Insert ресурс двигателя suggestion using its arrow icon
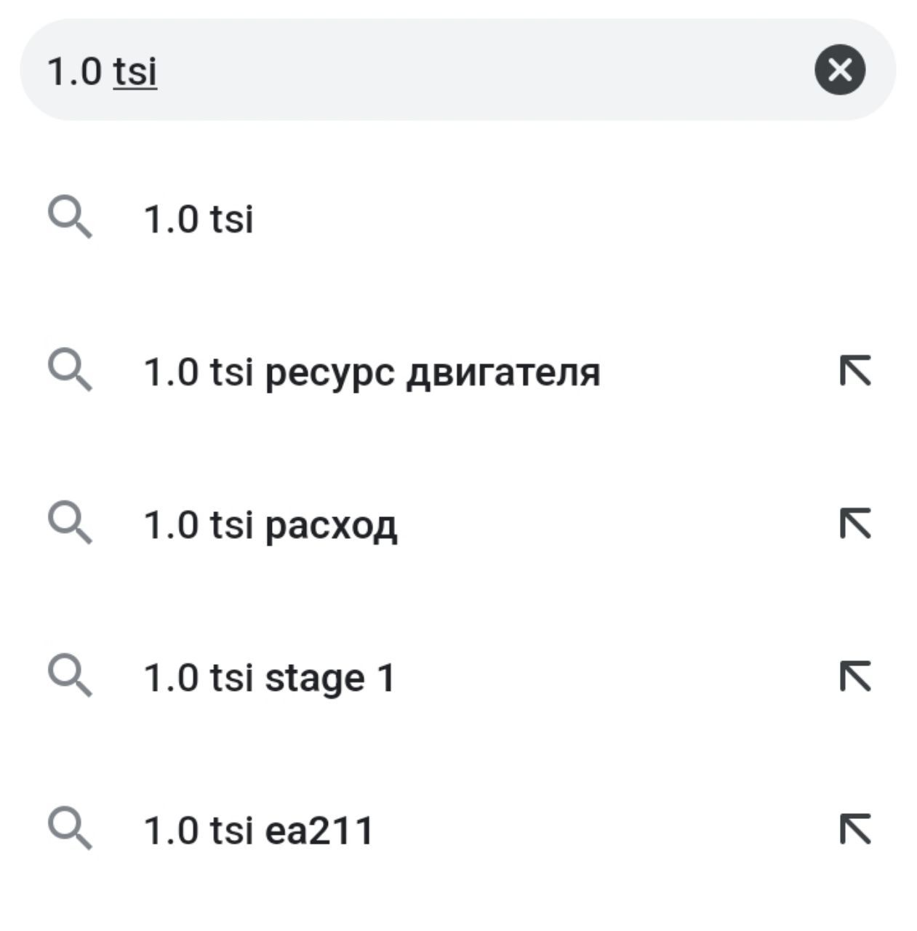The image size is (917, 931). pyautogui.click(x=855, y=372)
